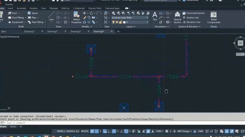Select the Equipment tool

[16, 22]
